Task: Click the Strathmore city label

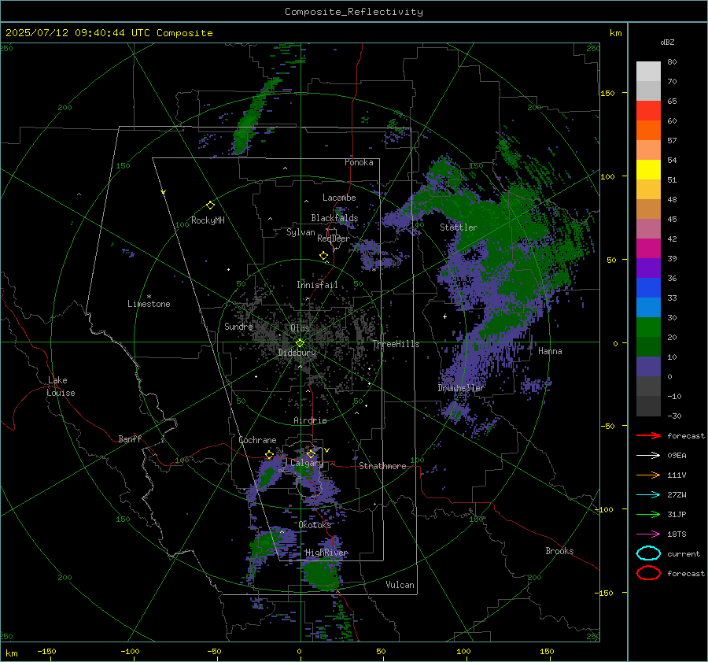Action: point(382,466)
